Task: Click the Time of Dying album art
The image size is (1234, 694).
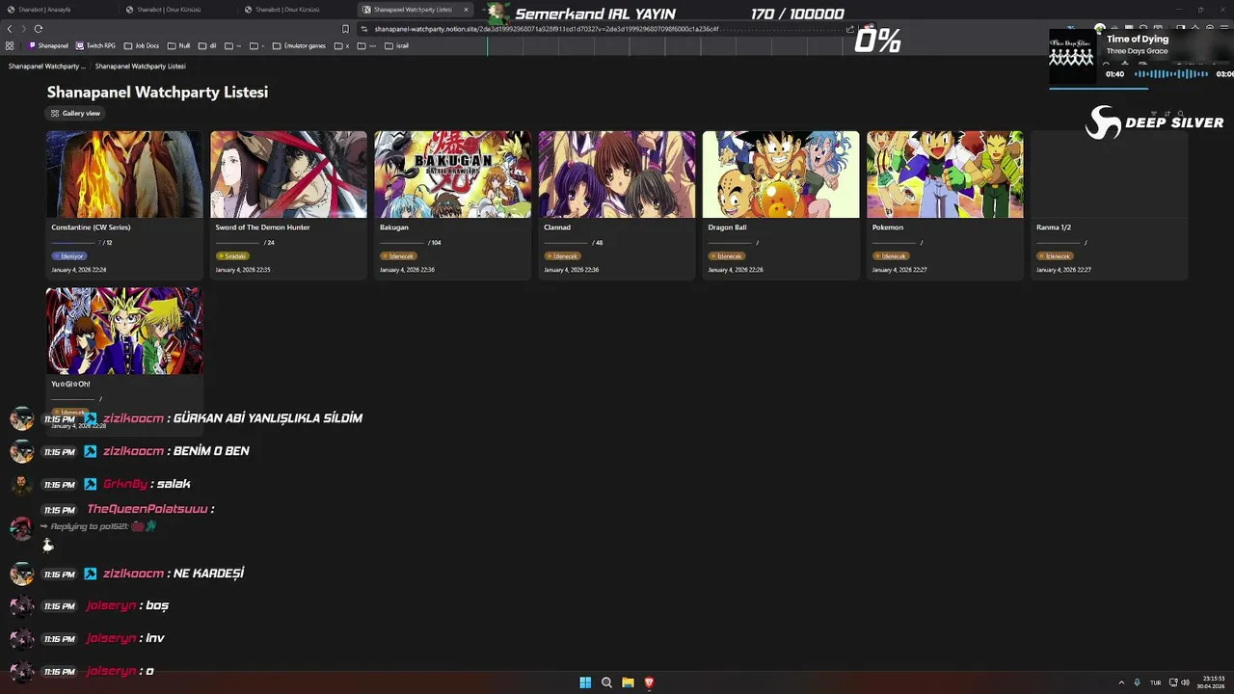Action: pyautogui.click(x=1072, y=57)
